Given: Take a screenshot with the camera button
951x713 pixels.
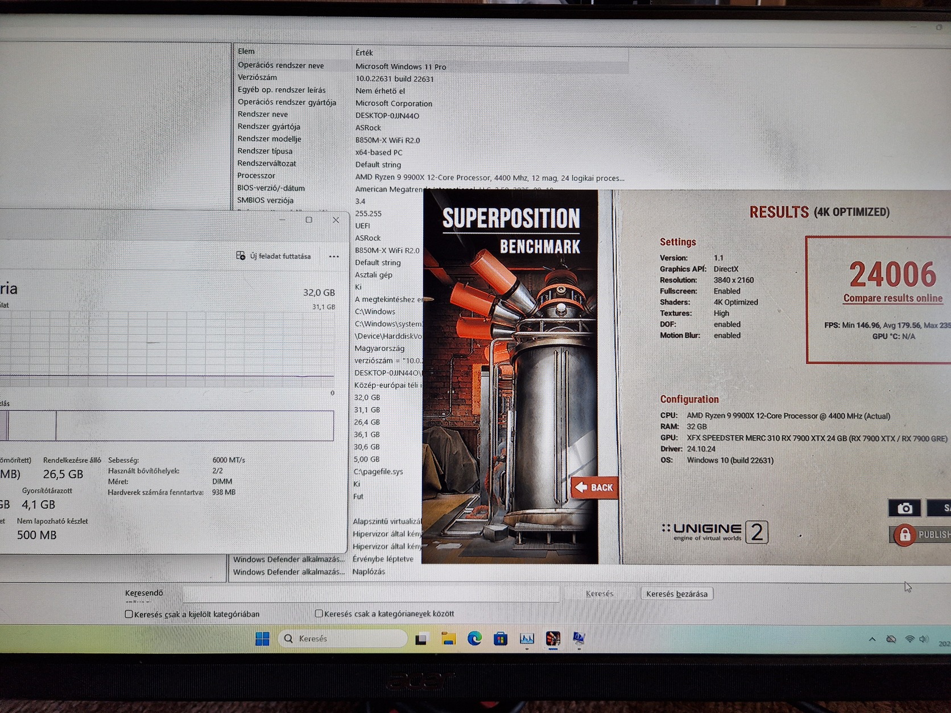Looking at the screenshot, I should click(904, 508).
